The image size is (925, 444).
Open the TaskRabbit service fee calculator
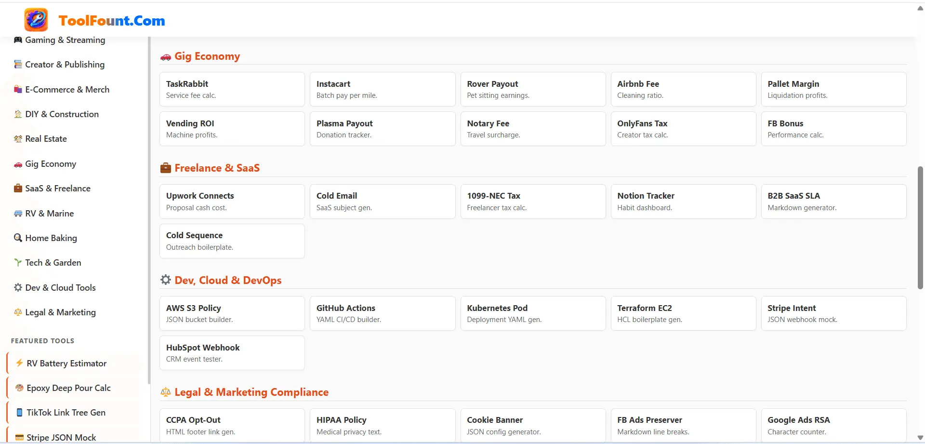point(232,89)
